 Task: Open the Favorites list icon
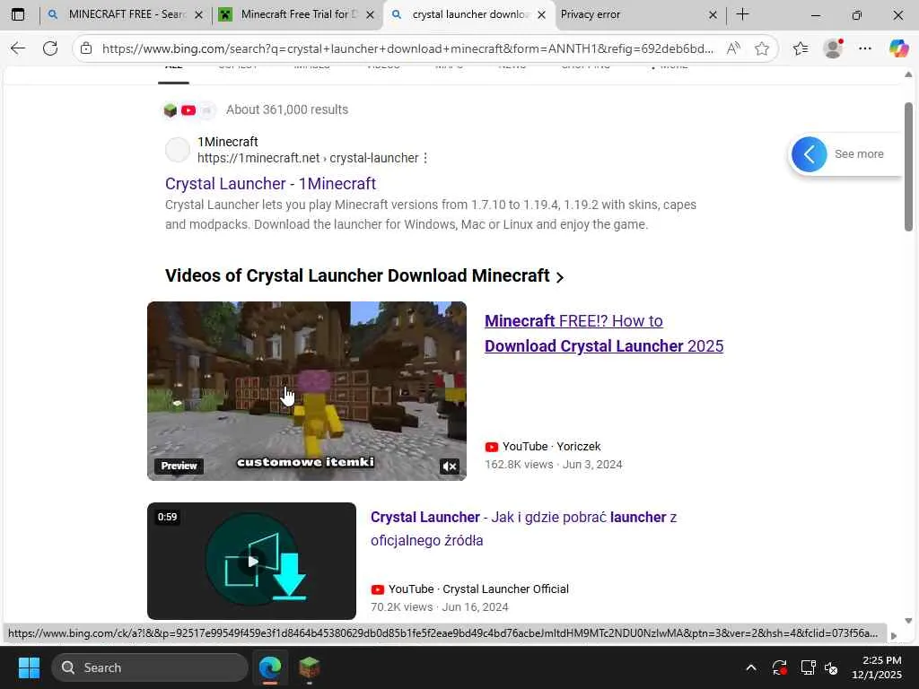(x=801, y=48)
